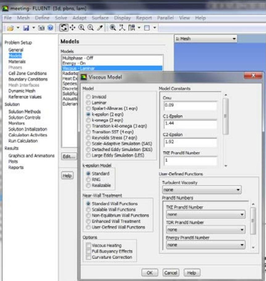The image size is (266, 281).
Task: Open the TKE Prandtl Number UDF dropdown
Action: (206, 214)
